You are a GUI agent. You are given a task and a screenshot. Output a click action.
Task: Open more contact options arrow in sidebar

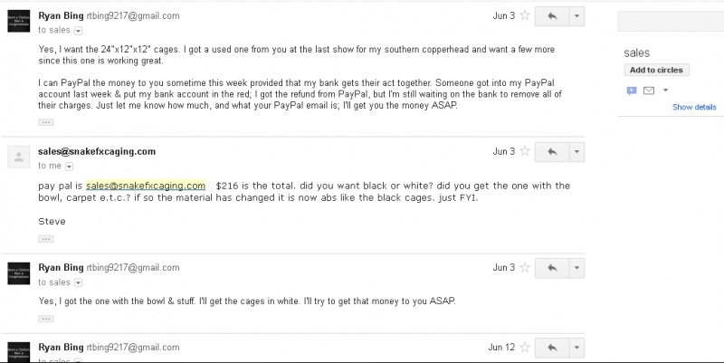pos(665,91)
